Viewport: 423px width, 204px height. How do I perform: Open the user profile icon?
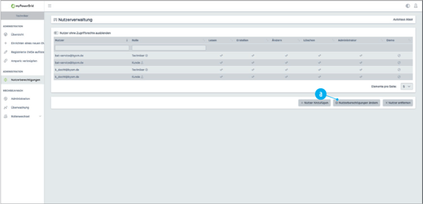point(416,6)
